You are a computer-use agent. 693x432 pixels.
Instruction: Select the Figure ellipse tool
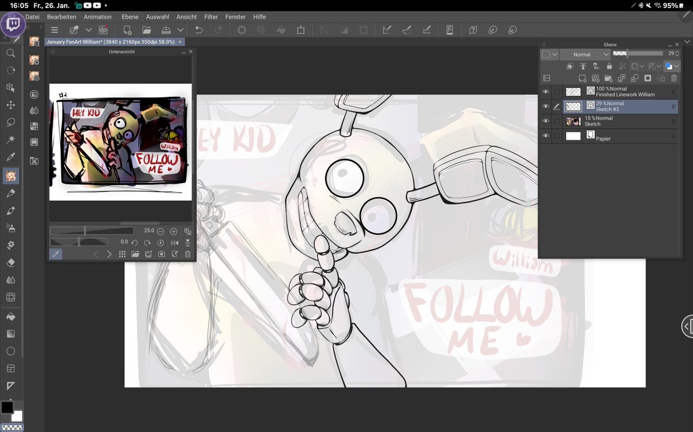click(x=10, y=351)
